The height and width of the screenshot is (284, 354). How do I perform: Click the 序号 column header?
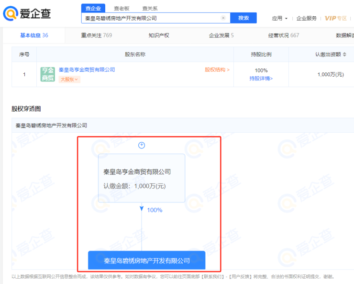pyautogui.click(x=24, y=55)
